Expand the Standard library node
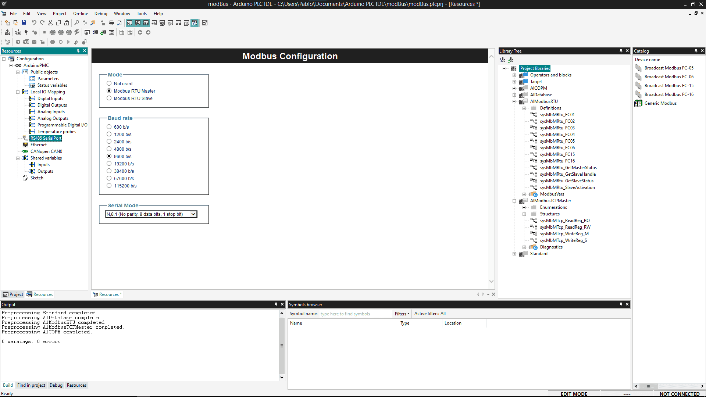706x397 pixels. pyautogui.click(x=514, y=254)
